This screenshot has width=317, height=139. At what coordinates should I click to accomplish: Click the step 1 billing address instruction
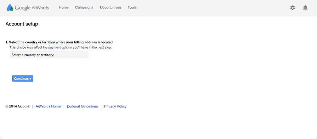click(60, 42)
